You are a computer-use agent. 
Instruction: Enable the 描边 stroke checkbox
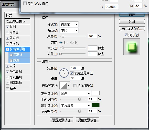click(7, 89)
